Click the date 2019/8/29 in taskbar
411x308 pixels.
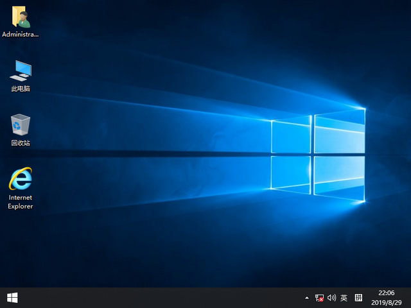click(x=387, y=302)
